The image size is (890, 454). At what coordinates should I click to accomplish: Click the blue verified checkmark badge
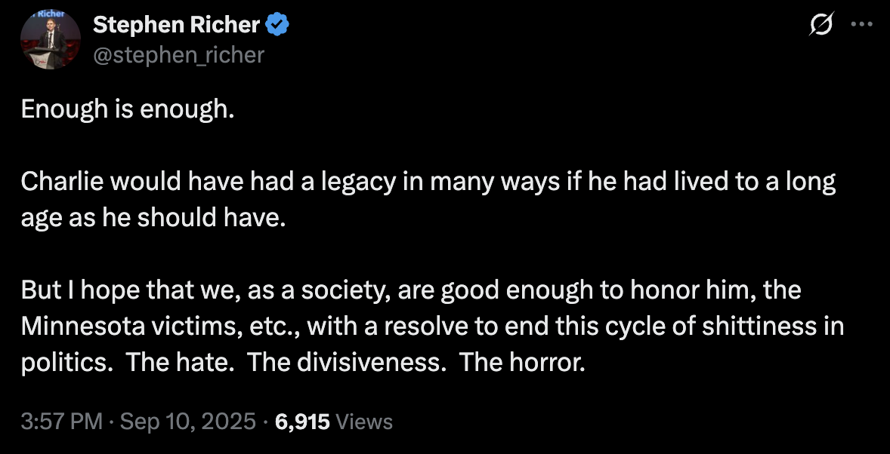(277, 26)
